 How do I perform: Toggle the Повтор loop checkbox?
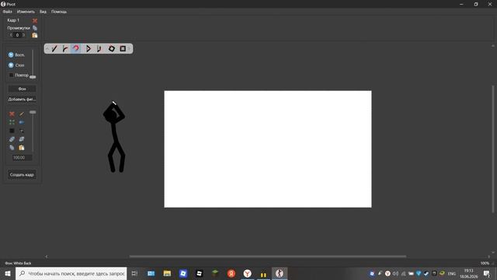[12, 75]
